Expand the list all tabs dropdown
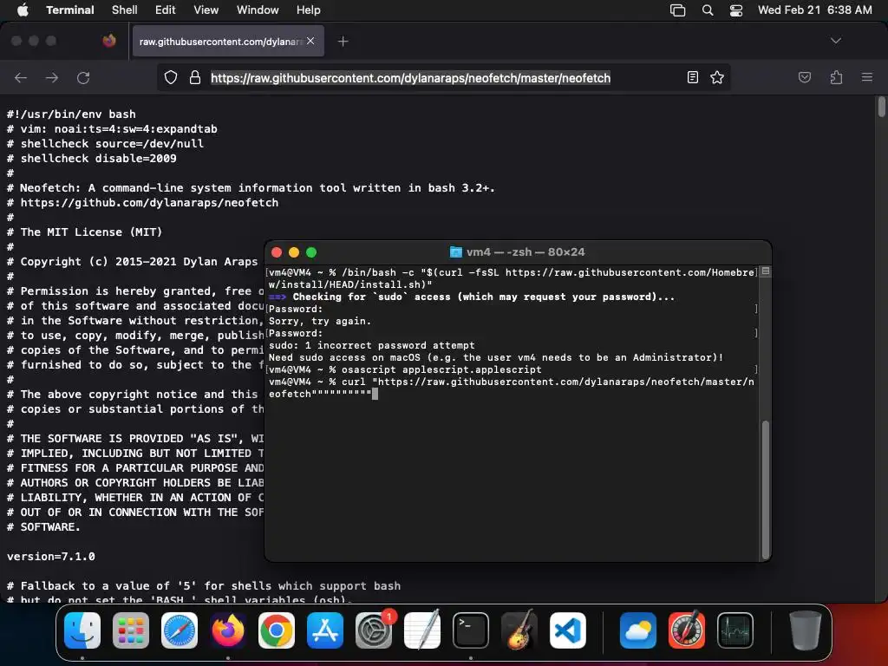This screenshot has height=666, width=888. pyautogui.click(x=835, y=41)
